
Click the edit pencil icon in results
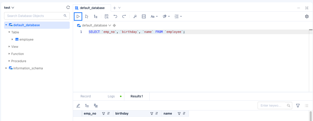click(x=78, y=106)
